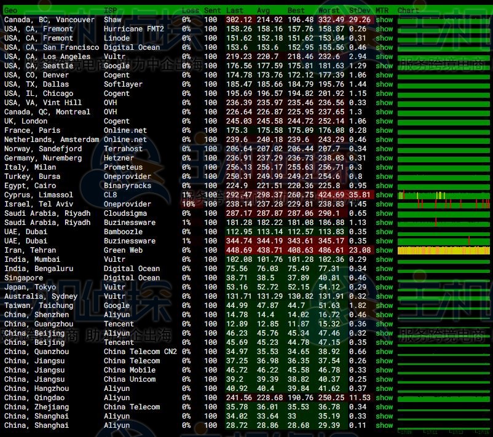The image size is (493, 437).
Task: Open MTR show for Singapore Digital Ocean
Action: click(384, 278)
